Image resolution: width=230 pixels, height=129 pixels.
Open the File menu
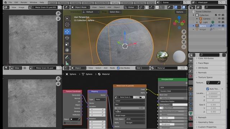pos(10,3)
